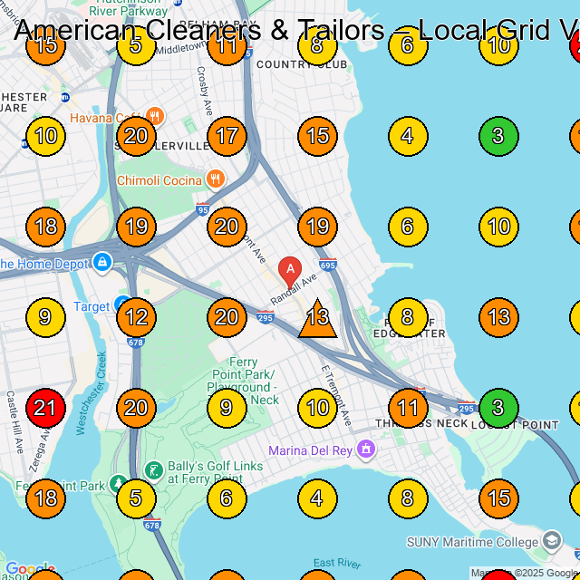
Task: Click the Castle Hill Ave label
Action: pyautogui.click(x=15, y=422)
